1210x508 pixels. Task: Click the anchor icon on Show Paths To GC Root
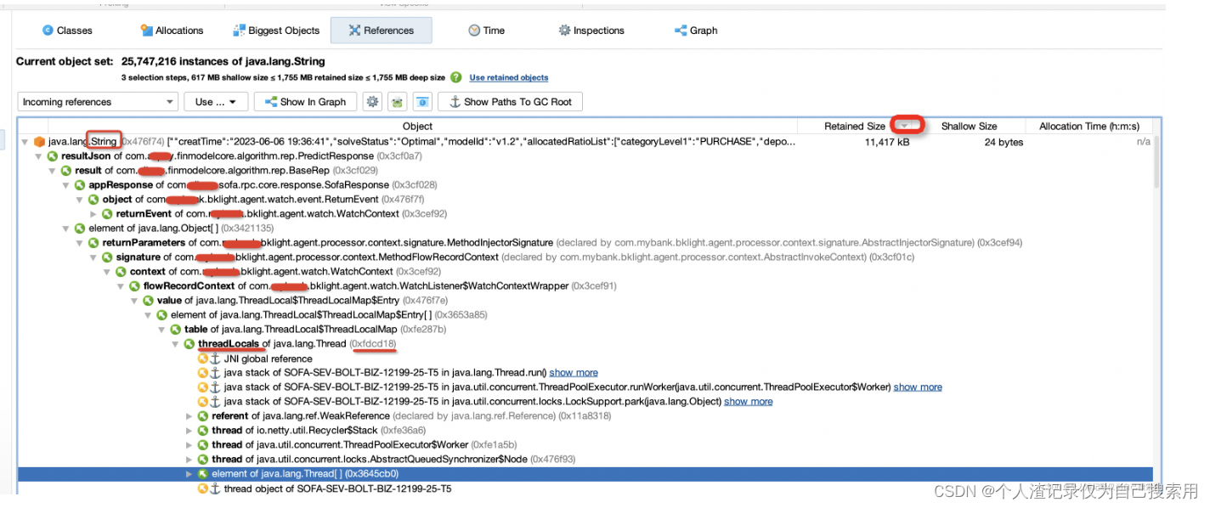(456, 101)
